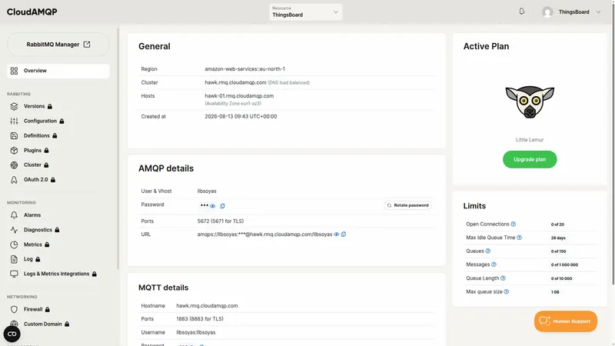Click the Upgrade plan button
This screenshot has height=346, width=615.
[x=530, y=159]
